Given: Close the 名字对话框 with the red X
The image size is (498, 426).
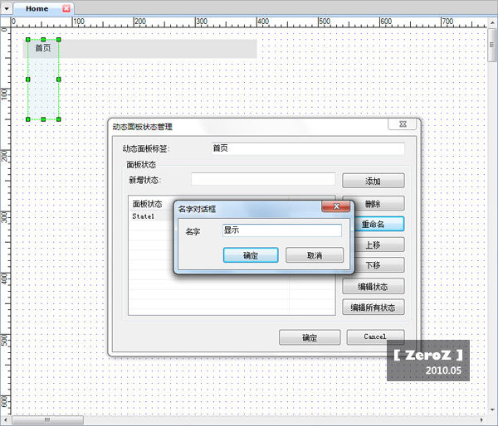Looking at the screenshot, I should pyautogui.click(x=336, y=206).
